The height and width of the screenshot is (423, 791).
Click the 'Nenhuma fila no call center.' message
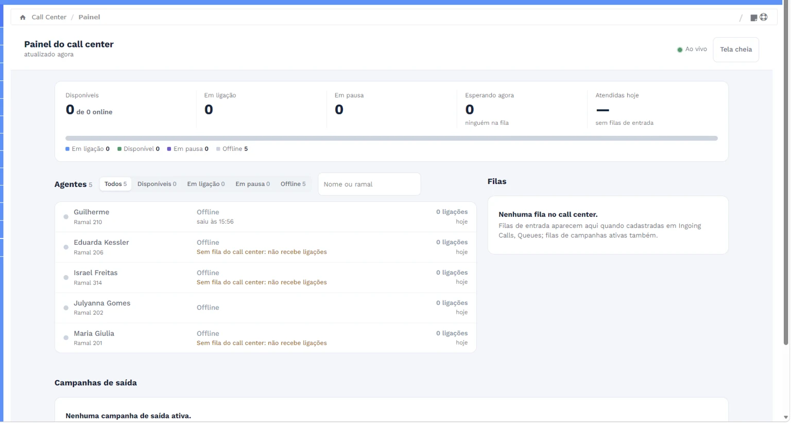pyautogui.click(x=548, y=214)
